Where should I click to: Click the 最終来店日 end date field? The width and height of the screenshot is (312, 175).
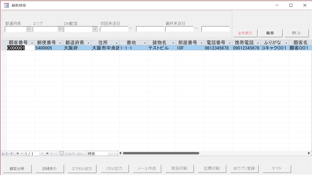pos(216,29)
